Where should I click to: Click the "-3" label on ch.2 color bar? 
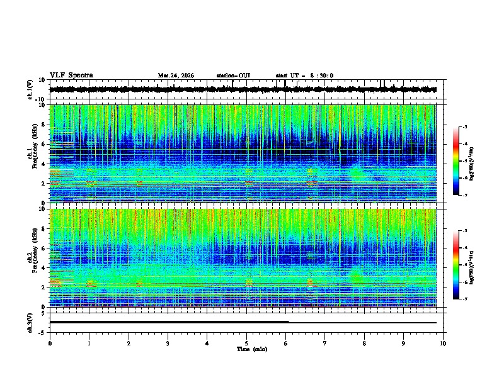tap(464, 231)
